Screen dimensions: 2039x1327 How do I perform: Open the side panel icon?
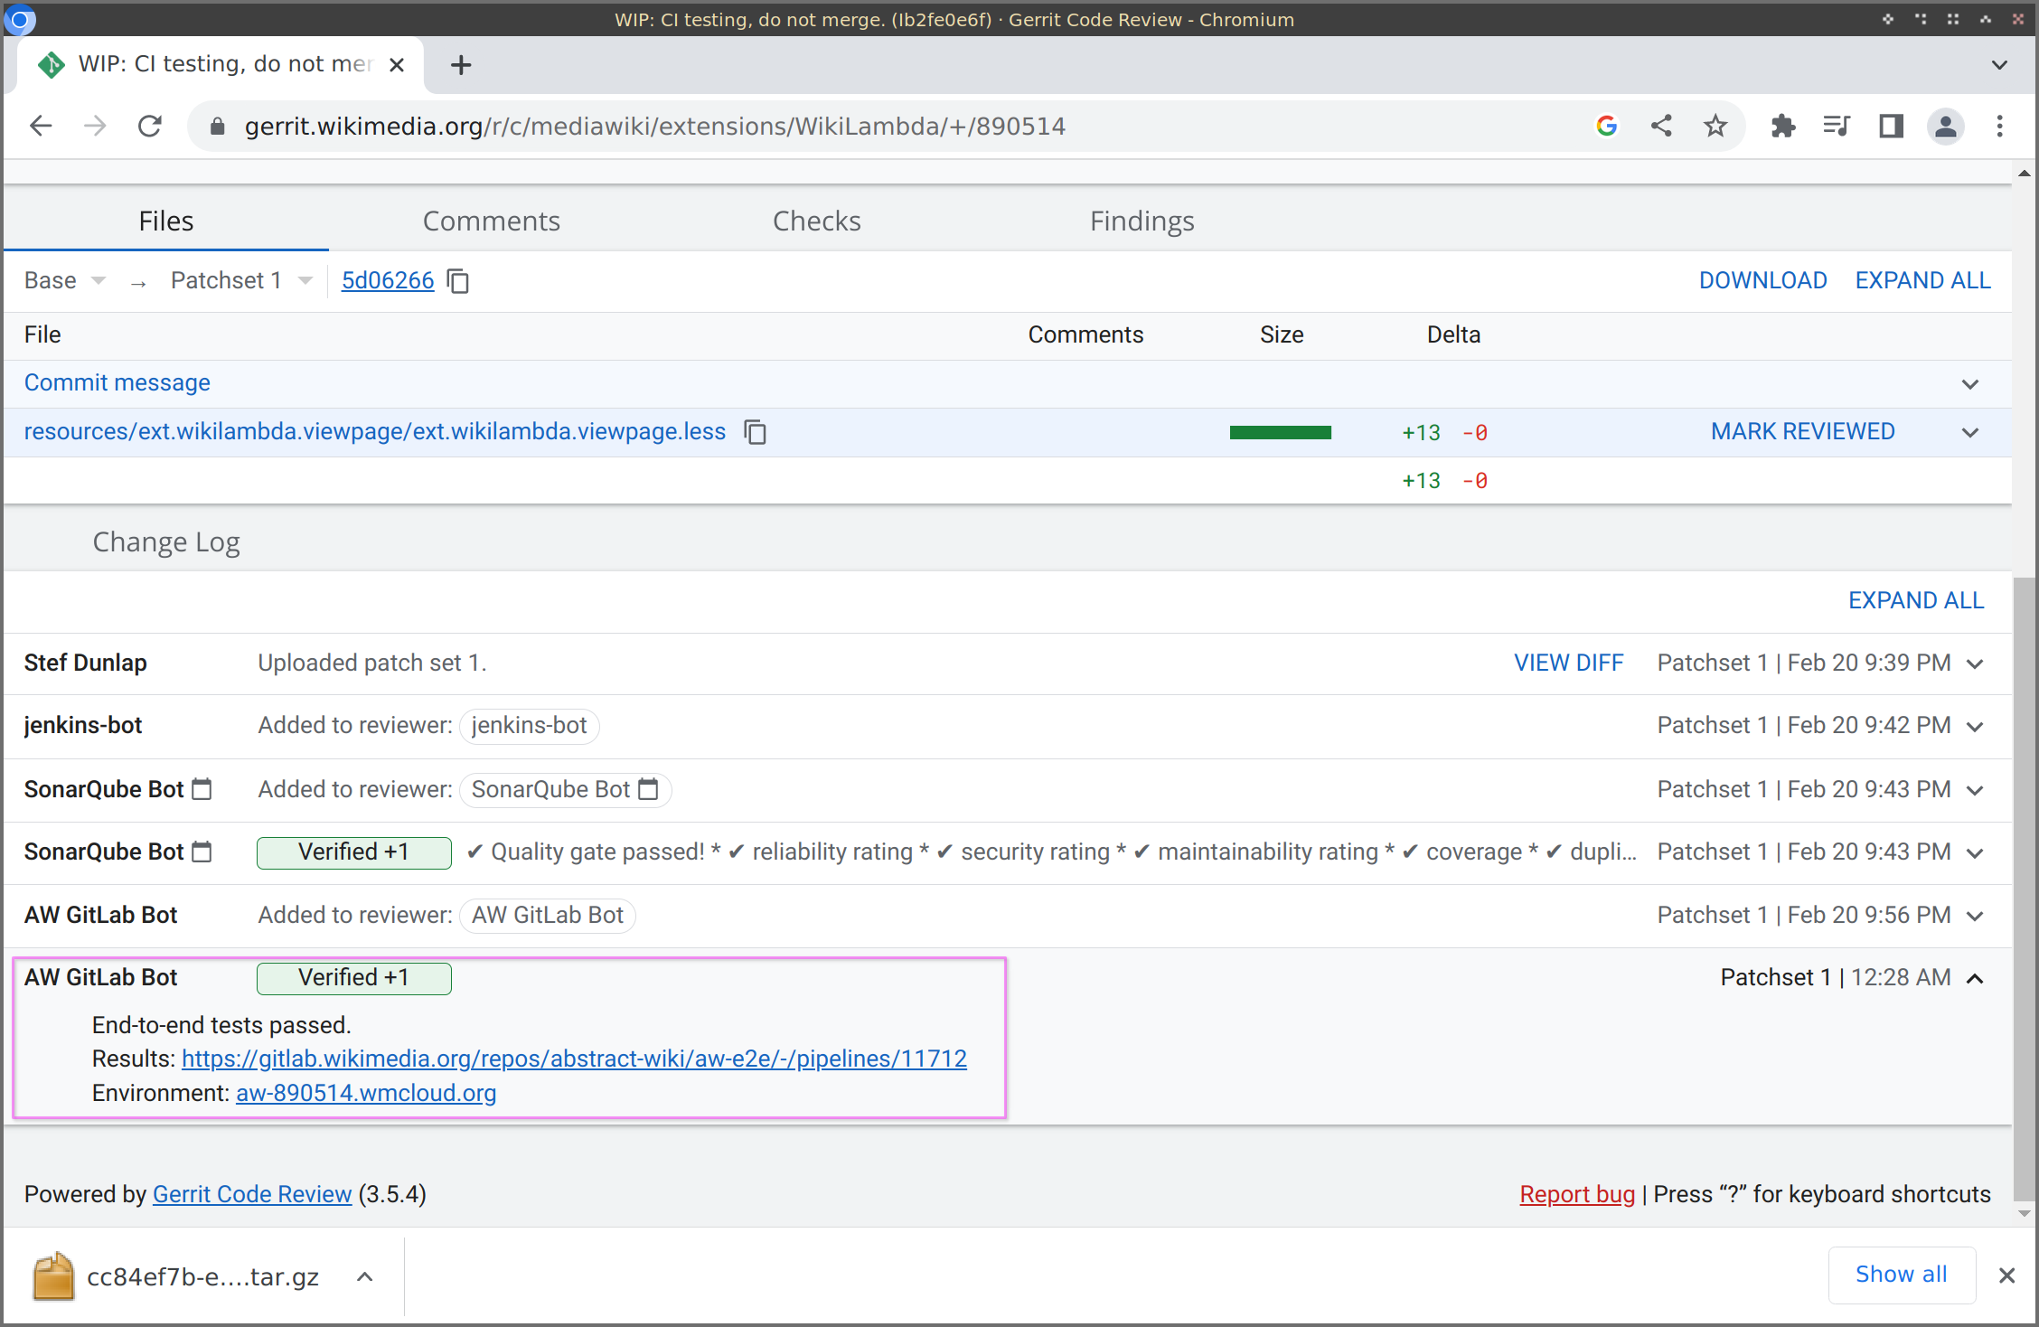pos(1891,126)
